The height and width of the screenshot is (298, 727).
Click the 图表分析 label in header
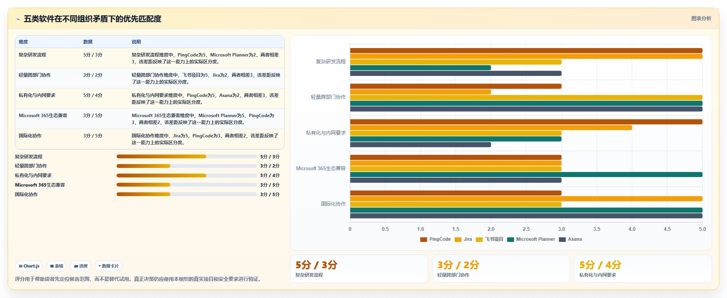coord(701,18)
